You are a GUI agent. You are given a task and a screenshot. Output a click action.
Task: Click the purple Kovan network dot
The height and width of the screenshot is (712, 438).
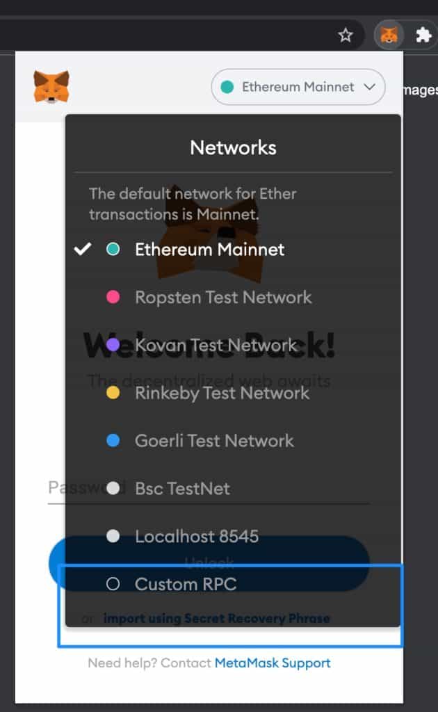113,345
